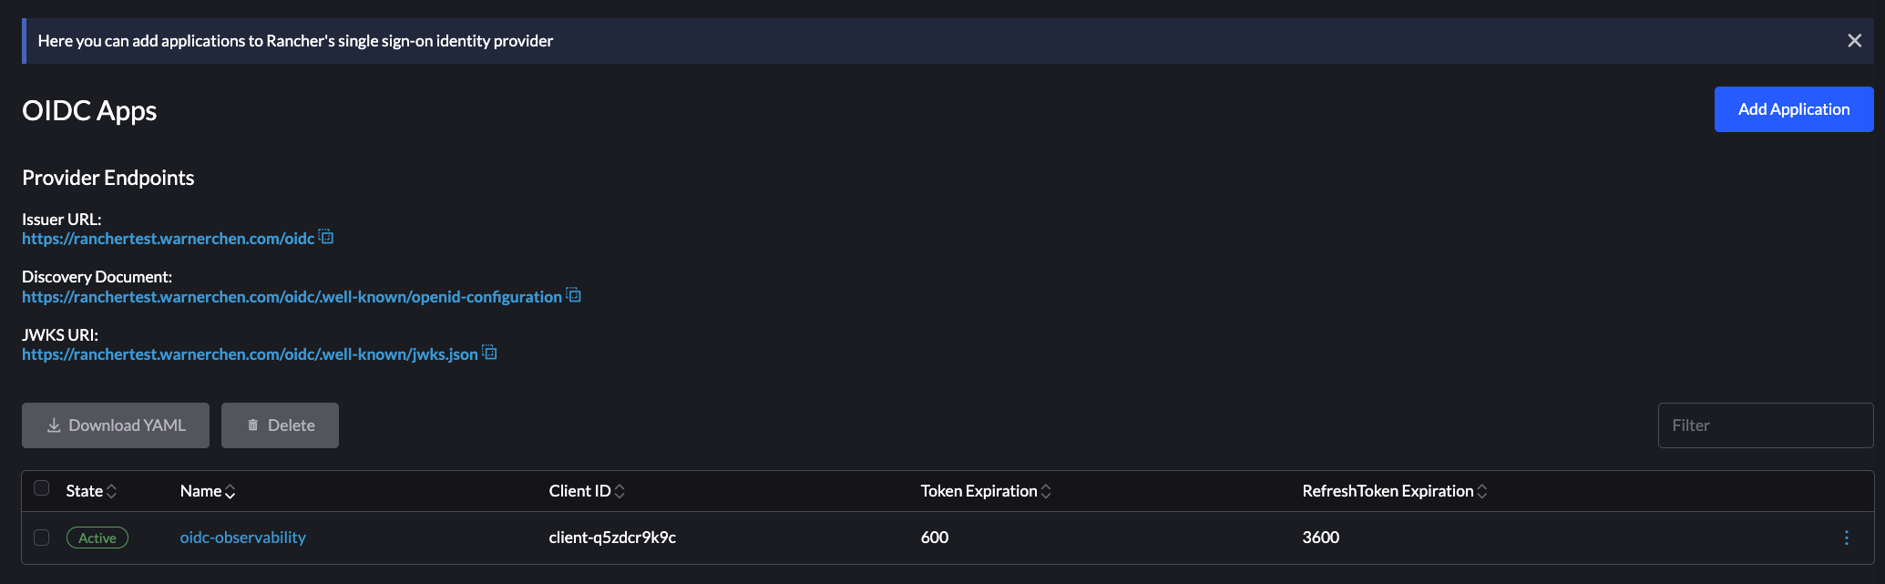
Task: Open the openid-configuration discovery link
Action: [292, 297]
